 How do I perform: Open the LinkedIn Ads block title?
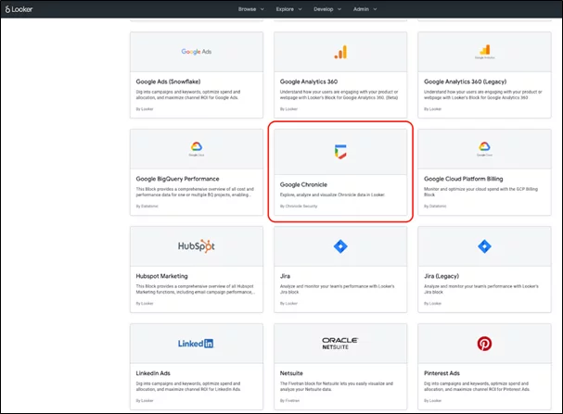click(x=153, y=373)
